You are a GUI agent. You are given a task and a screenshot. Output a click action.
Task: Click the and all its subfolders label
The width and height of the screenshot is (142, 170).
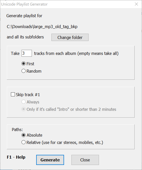coord(25,37)
